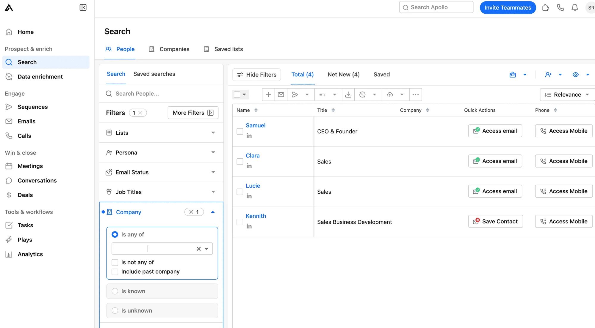Expand the Email Status filter

(161, 172)
